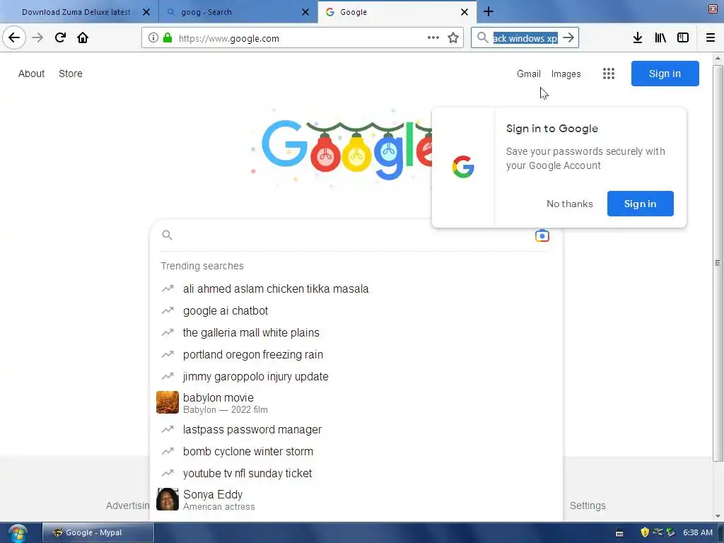Open the browser home page icon
Image resolution: width=724 pixels, height=543 pixels.
(x=83, y=38)
